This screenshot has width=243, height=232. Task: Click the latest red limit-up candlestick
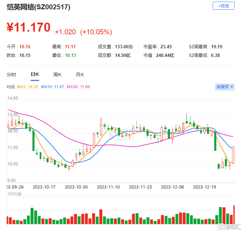point(233,155)
